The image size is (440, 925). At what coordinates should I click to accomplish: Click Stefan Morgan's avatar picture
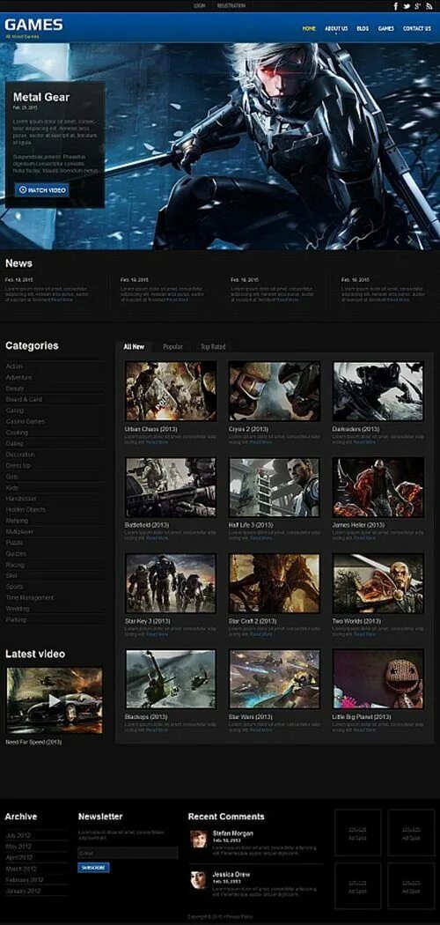(199, 839)
